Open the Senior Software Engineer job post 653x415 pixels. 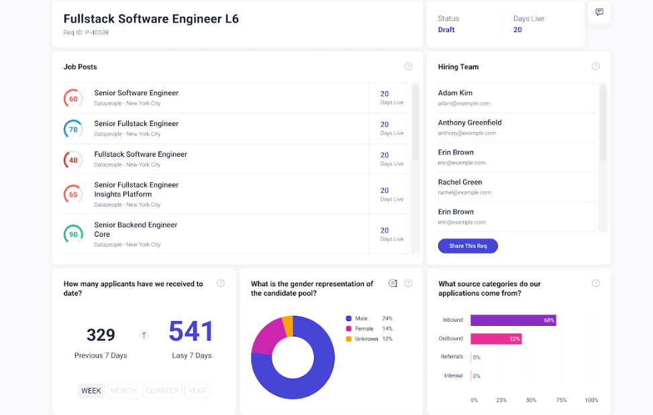click(x=136, y=93)
